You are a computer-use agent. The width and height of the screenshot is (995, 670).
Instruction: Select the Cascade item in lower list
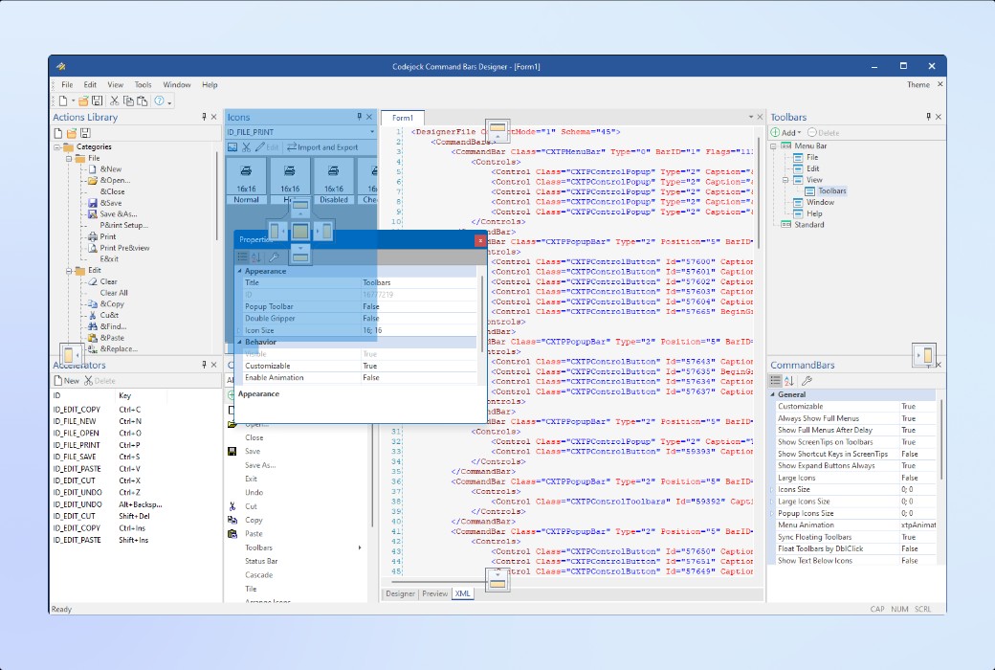[x=259, y=574]
